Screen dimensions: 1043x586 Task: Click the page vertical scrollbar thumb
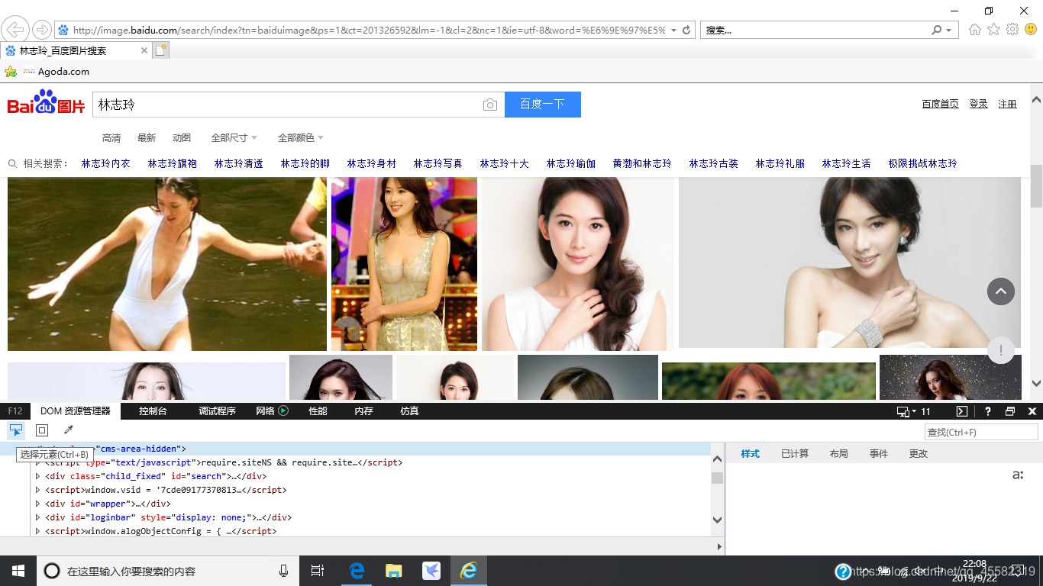[1036, 185]
